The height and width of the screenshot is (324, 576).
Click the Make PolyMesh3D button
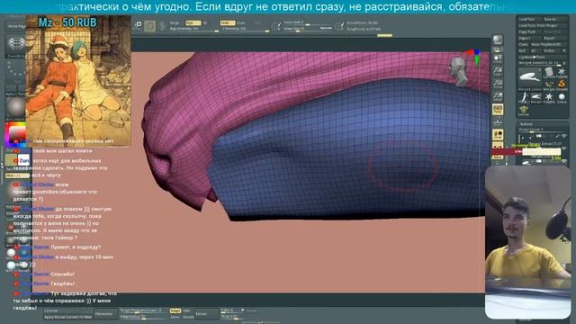[549, 44]
